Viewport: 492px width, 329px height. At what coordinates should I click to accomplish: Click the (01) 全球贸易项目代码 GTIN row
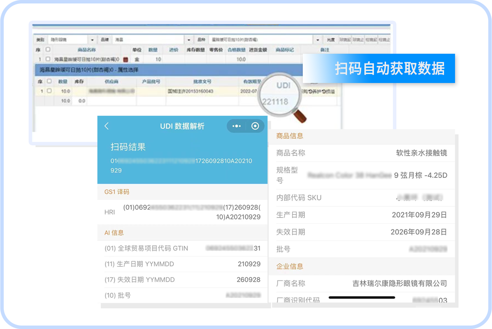[182, 248]
